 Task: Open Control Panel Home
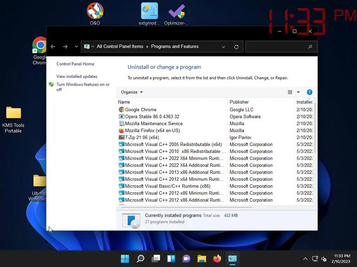click(x=75, y=64)
